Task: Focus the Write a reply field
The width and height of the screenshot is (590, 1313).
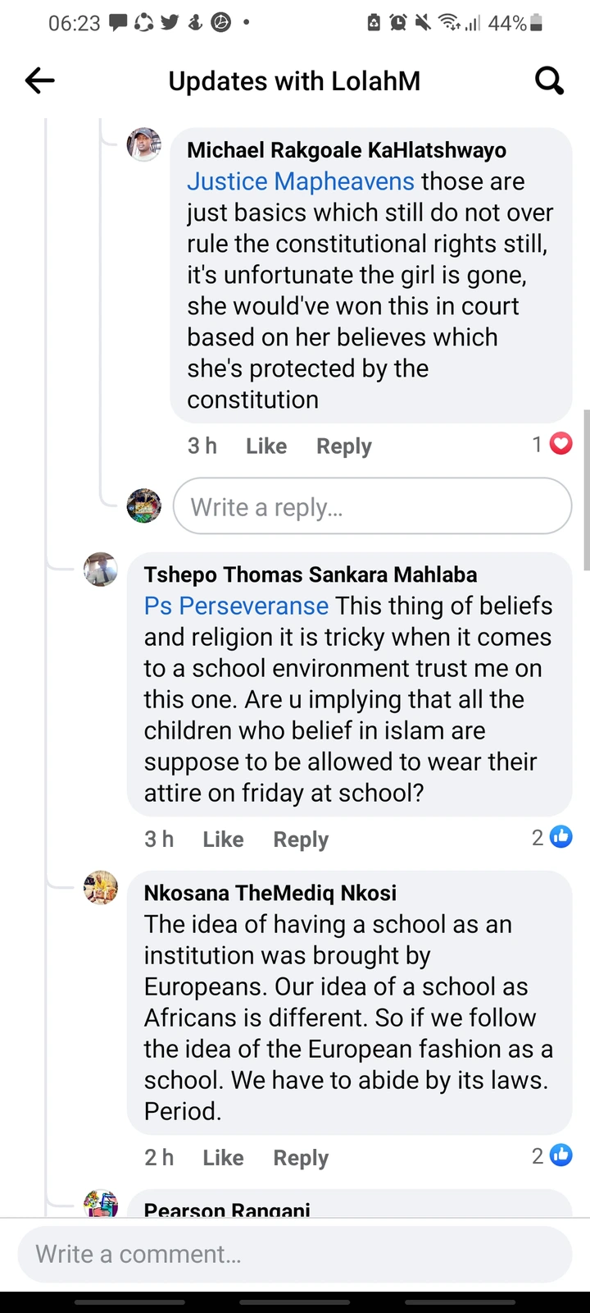Action: point(372,506)
